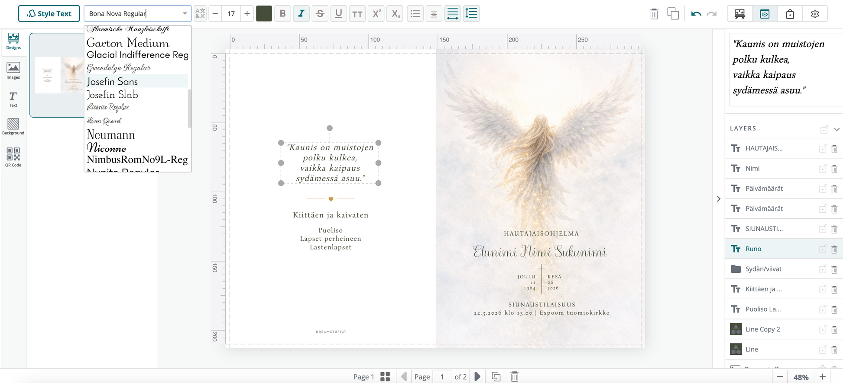The height and width of the screenshot is (383, 843).
Task: Delete the selected element using toolbar trash
Action: (x=654, y=14)
